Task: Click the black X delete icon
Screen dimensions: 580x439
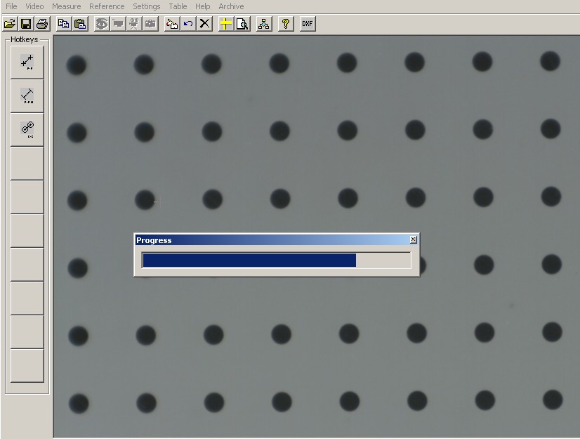Action: coord(204,23)
